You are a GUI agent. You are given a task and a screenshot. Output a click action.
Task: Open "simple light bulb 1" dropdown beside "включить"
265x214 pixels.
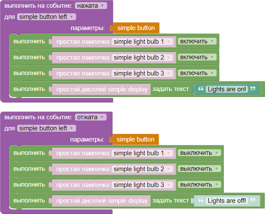tap(142, 42)
